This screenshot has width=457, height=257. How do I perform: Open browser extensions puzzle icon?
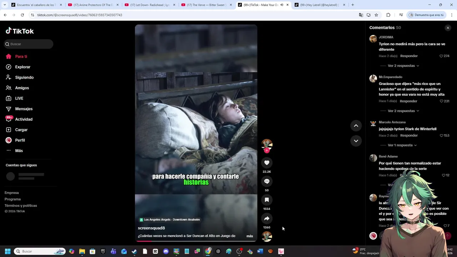coord(388,15)
